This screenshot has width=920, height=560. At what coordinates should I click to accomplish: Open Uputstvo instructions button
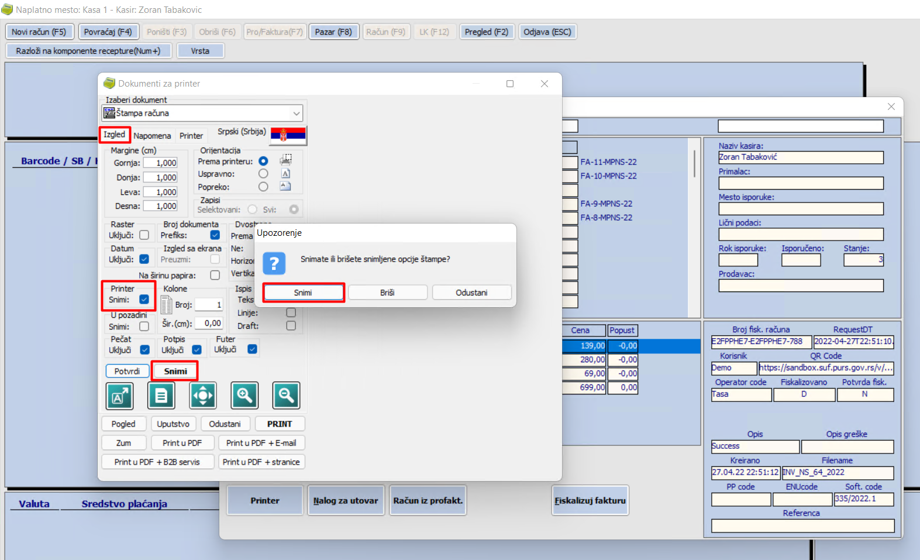pos(173,424)
